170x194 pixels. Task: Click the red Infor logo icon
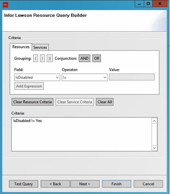(5, 5)
